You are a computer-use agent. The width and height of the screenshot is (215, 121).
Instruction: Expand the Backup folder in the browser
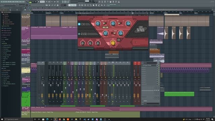[5, 43]
